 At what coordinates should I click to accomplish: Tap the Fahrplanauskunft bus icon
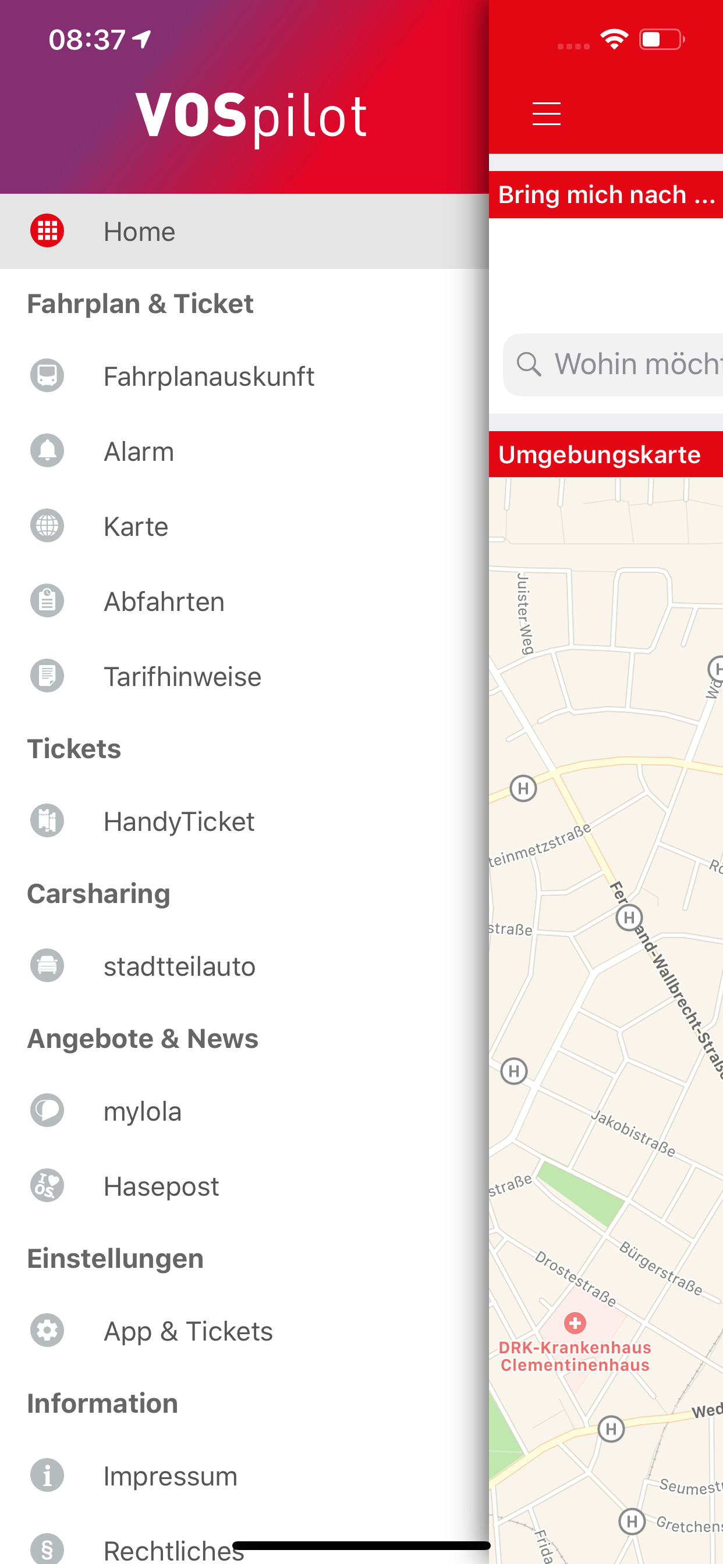point(47,376)
